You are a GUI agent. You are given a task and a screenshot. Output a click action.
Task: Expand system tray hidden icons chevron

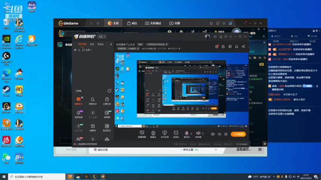(x=274, y=177)
